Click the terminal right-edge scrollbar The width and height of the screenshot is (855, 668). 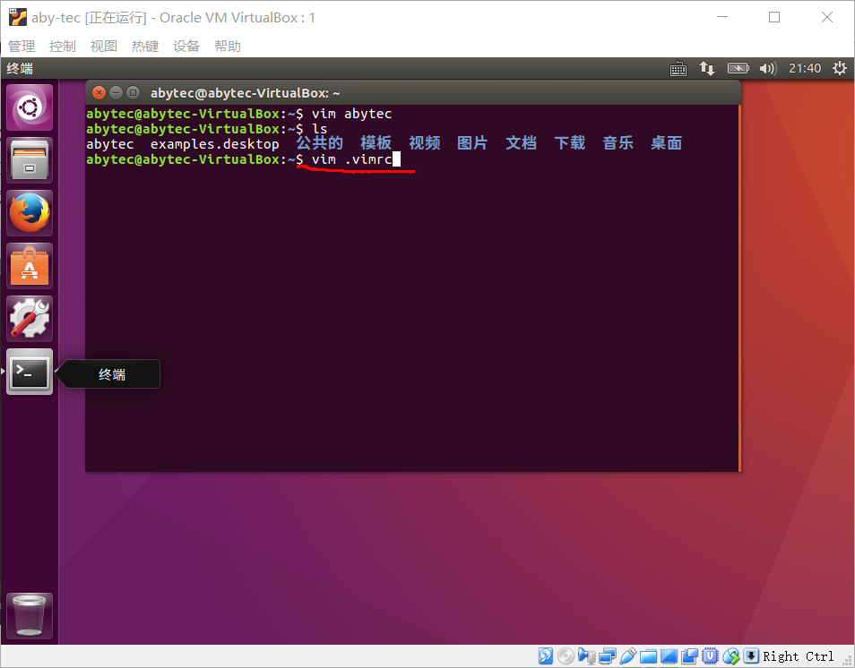click(x=739, y=287)
